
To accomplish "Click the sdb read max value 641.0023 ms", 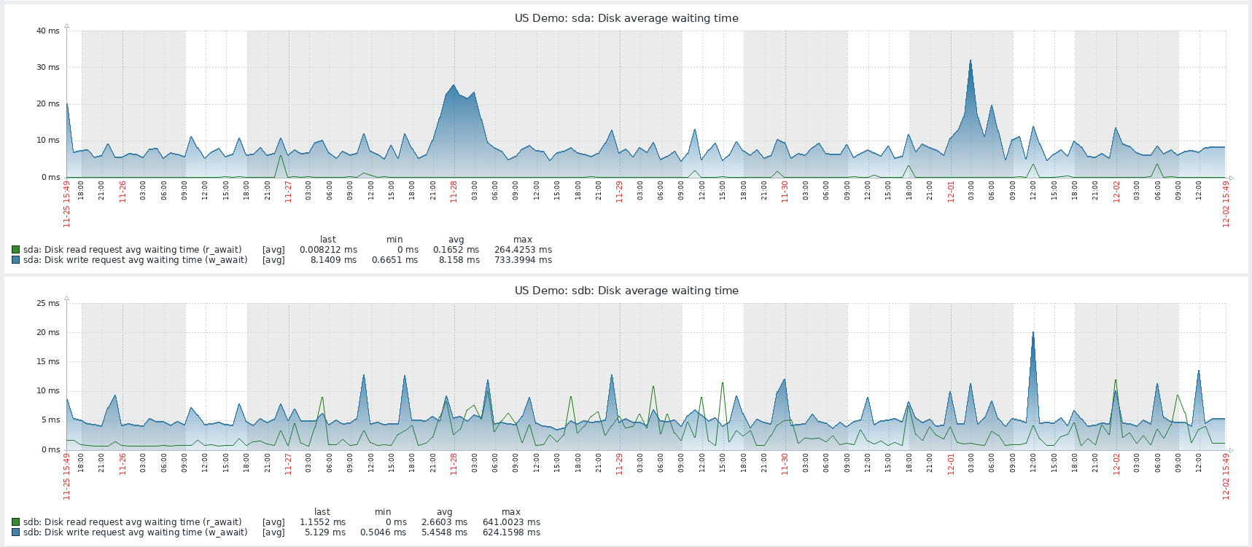I will 511,522.
